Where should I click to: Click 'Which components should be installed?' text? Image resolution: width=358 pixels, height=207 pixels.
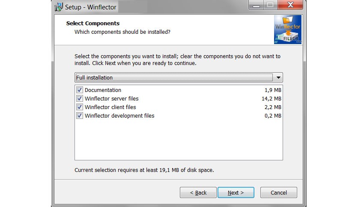122,32
